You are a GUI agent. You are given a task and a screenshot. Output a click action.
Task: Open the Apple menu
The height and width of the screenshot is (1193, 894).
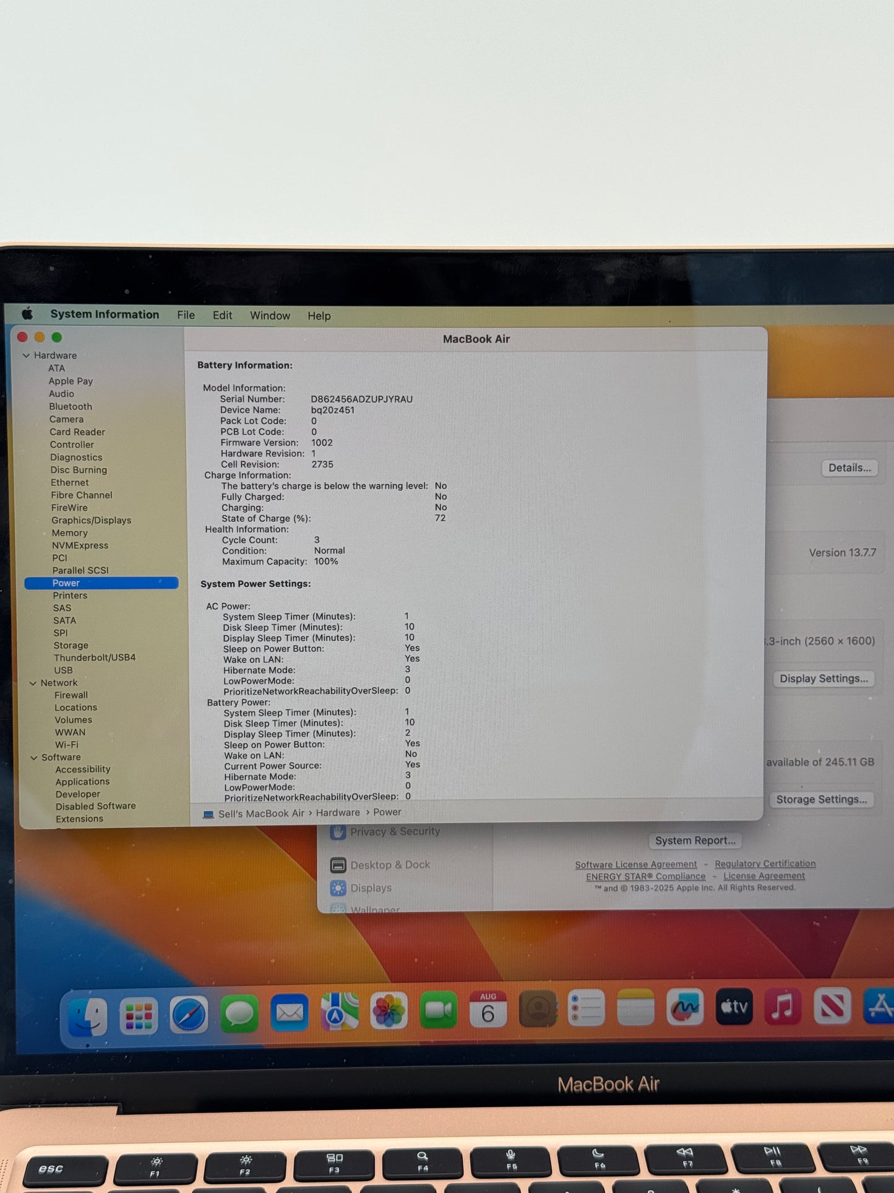click(27, 314)
